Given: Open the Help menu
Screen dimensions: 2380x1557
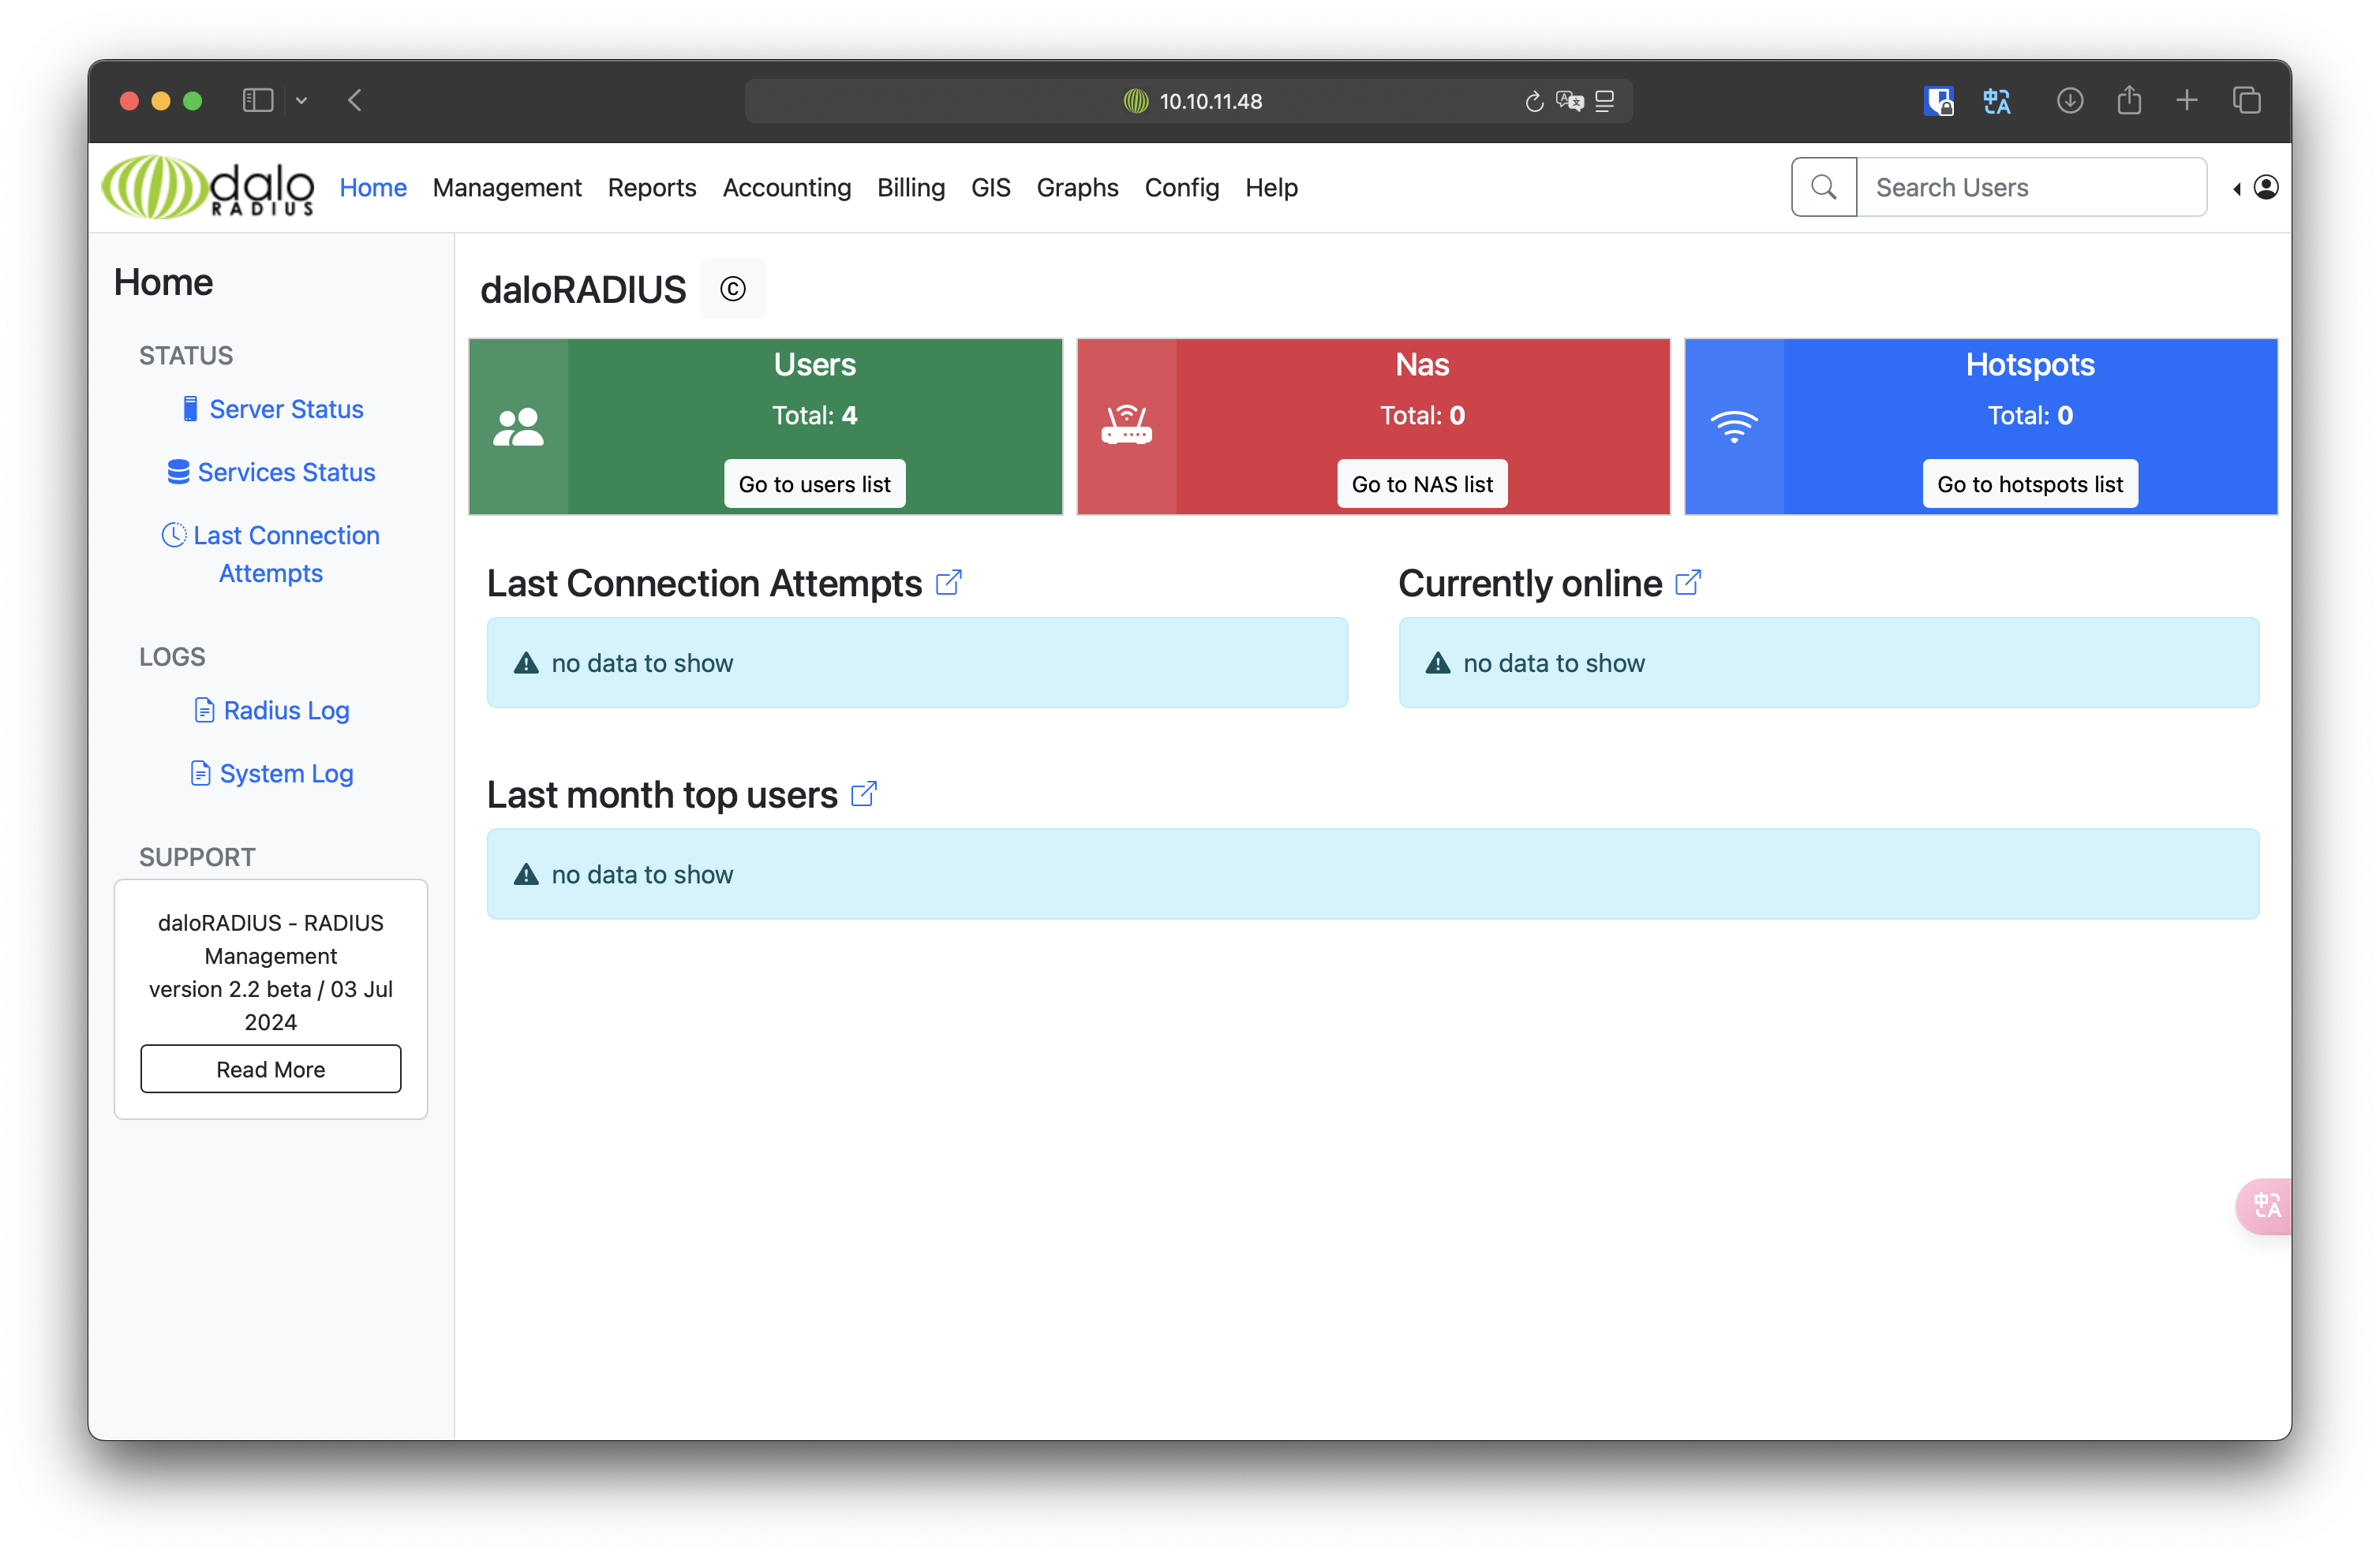Looking at the screenshot, I should click(x=1271, y=187).
